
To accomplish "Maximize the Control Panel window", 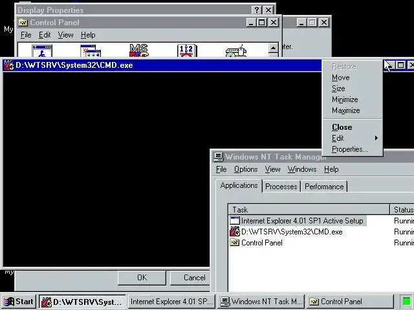I will pos(262,23).
